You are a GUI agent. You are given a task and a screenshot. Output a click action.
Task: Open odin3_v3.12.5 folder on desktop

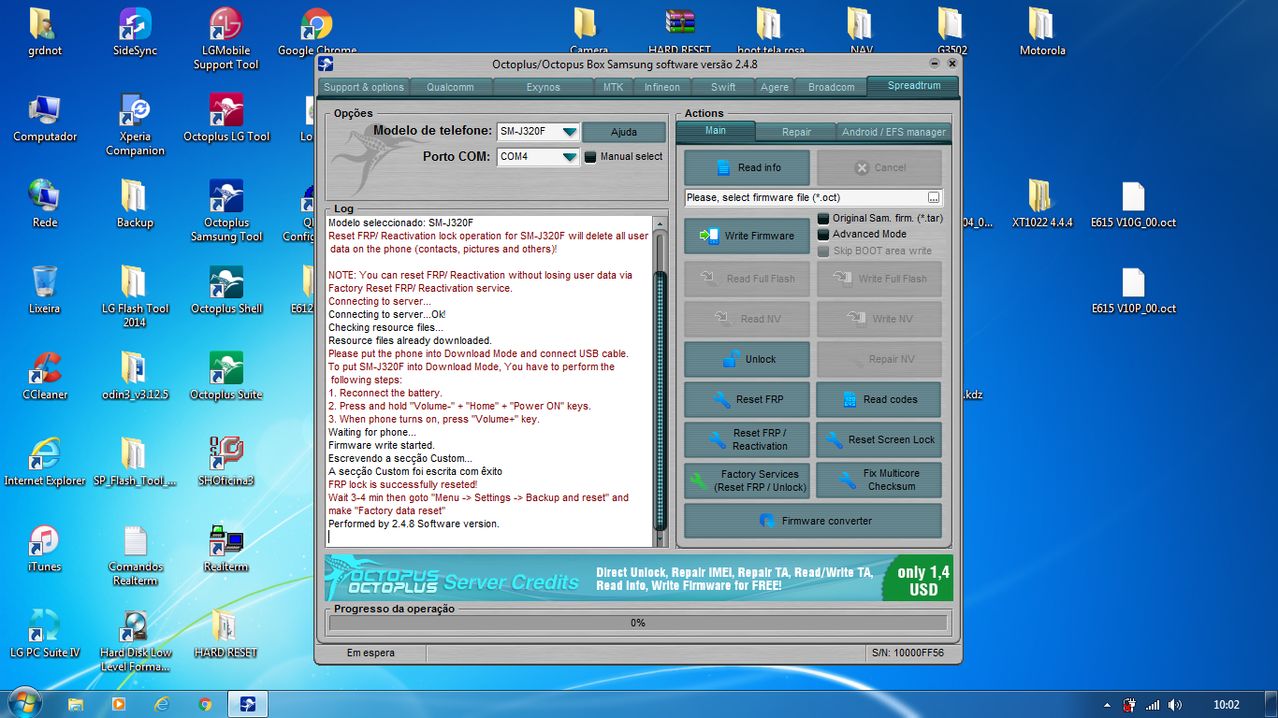[x=136, y=377]
